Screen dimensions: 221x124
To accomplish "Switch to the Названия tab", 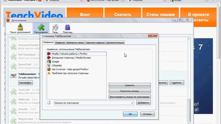I will click(x=48, y=42).
